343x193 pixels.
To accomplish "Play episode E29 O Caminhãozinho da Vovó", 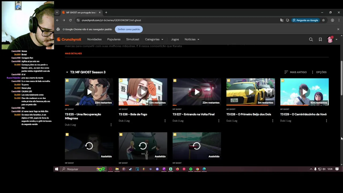I will coord(304,92).
